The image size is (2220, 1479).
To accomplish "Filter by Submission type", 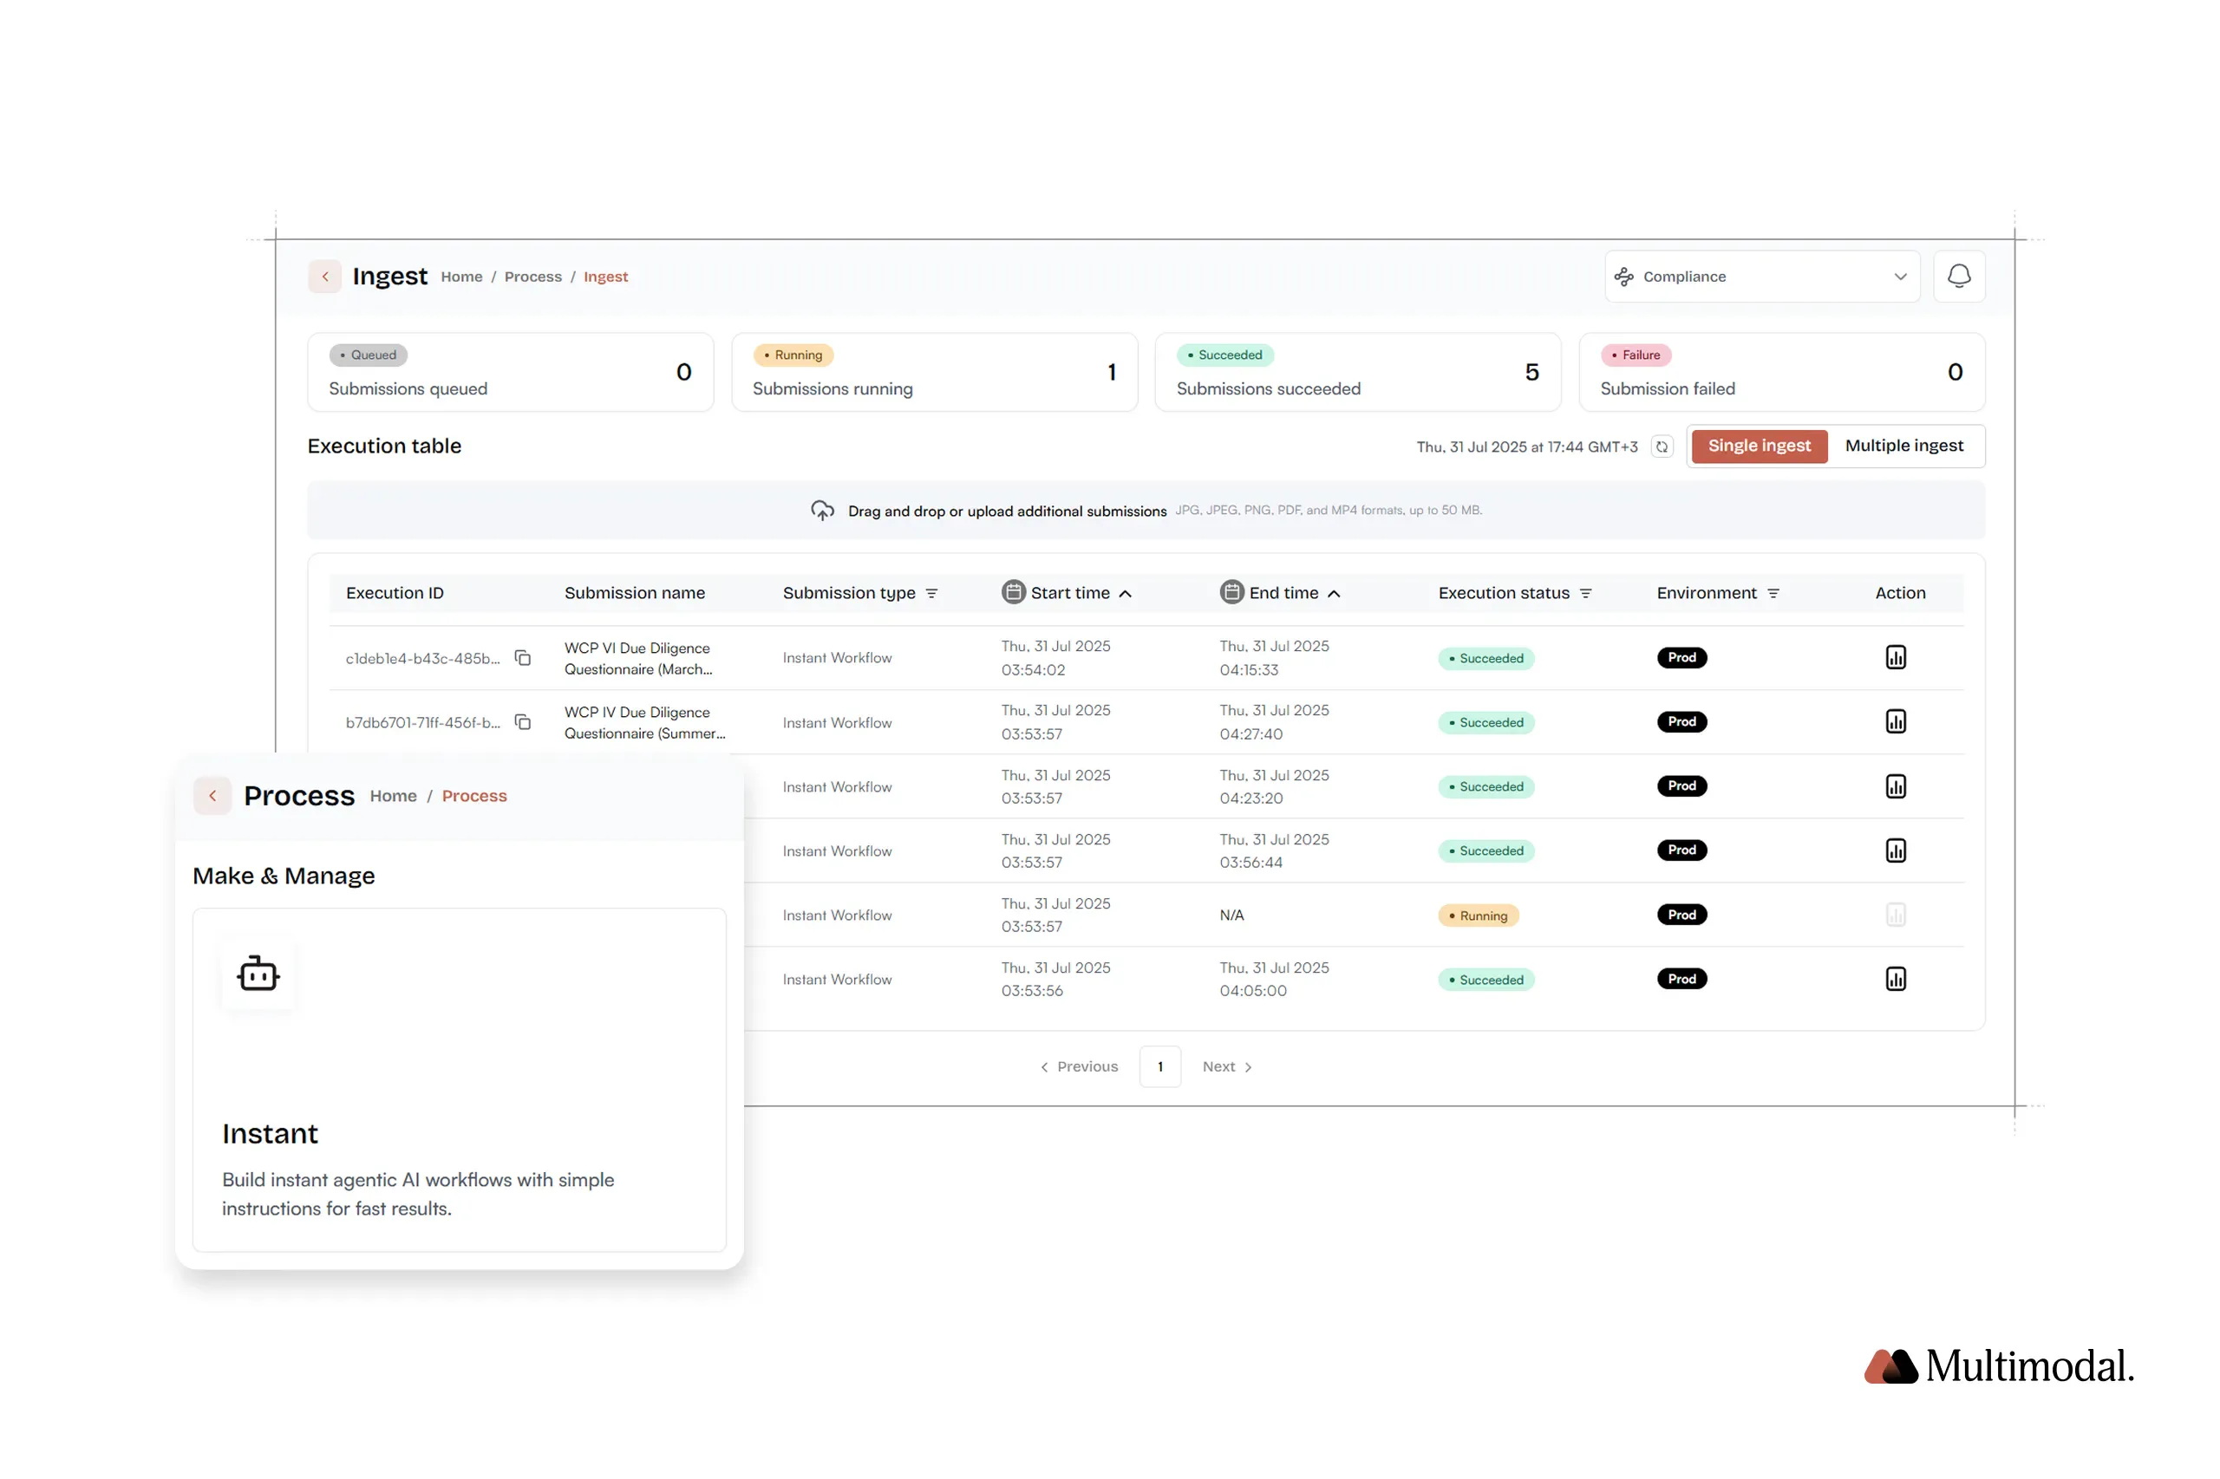I will [x=931, y=593].
